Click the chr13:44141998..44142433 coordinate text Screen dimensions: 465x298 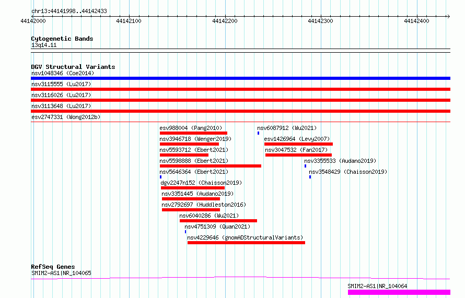point(69,11)
